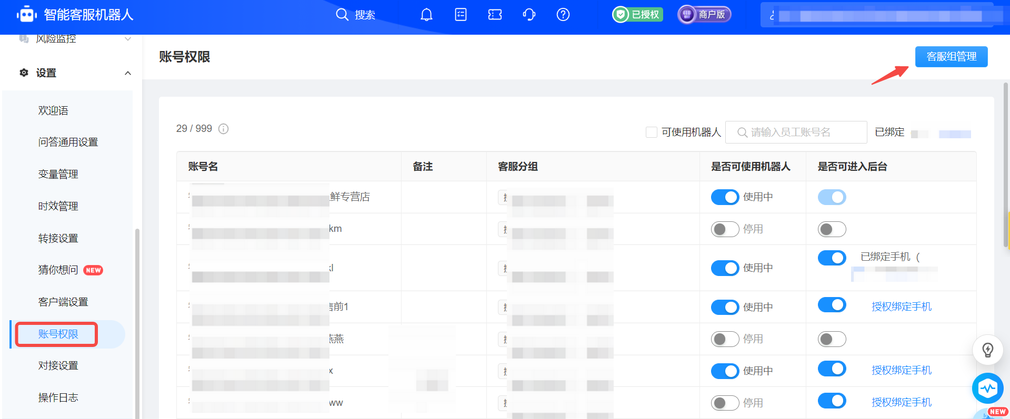Enable robot usage for the km row
This screenshot has width=1010, height=419.
tap(725, 229)
